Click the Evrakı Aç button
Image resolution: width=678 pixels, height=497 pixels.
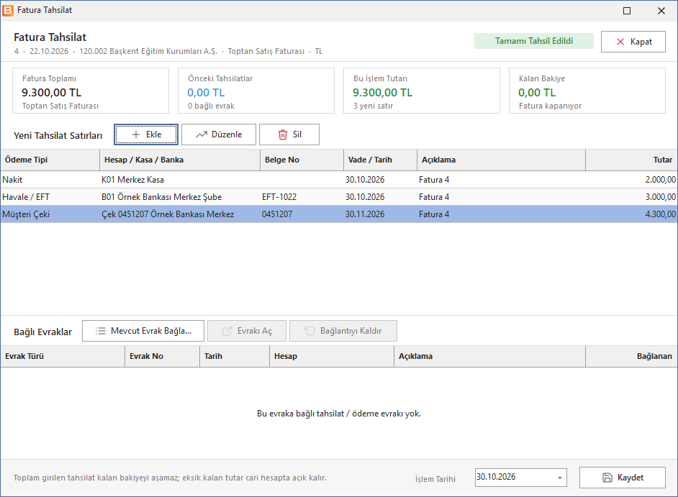246,331
